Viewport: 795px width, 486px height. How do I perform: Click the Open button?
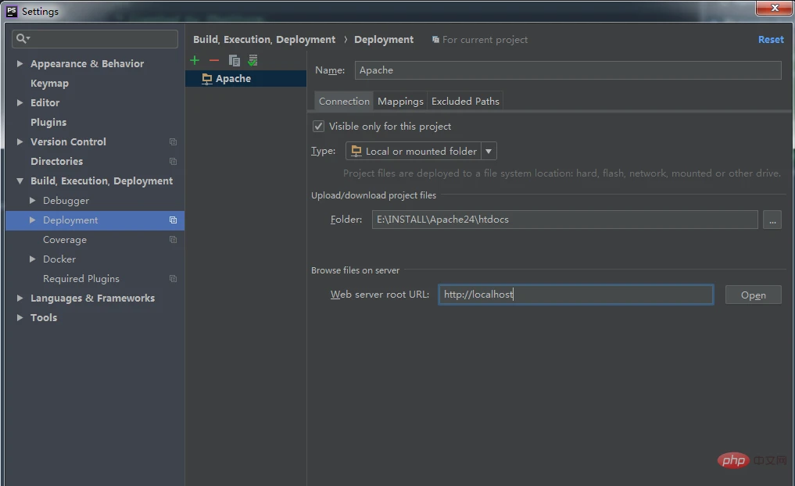(753, 295)
